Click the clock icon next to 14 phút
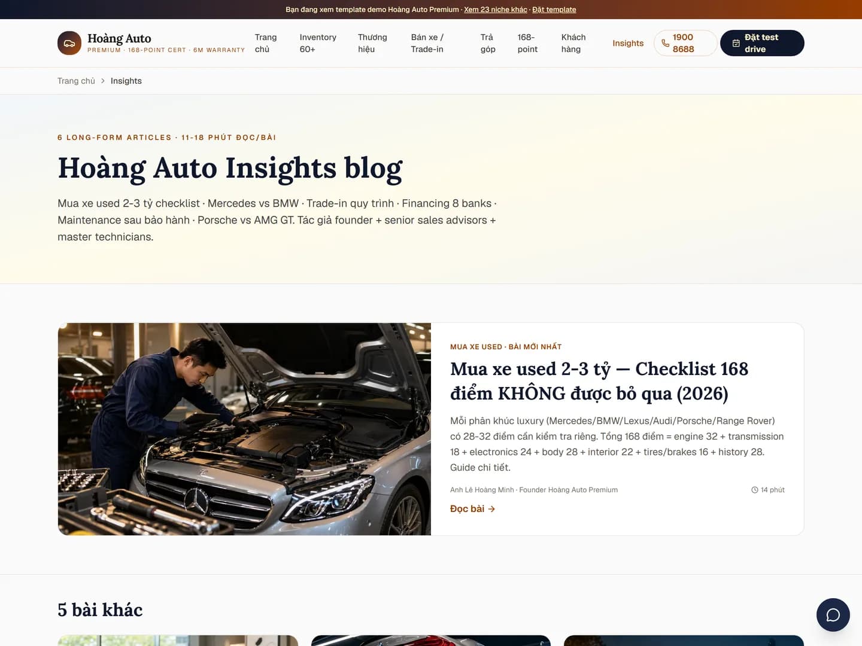 tap(755, 490)
